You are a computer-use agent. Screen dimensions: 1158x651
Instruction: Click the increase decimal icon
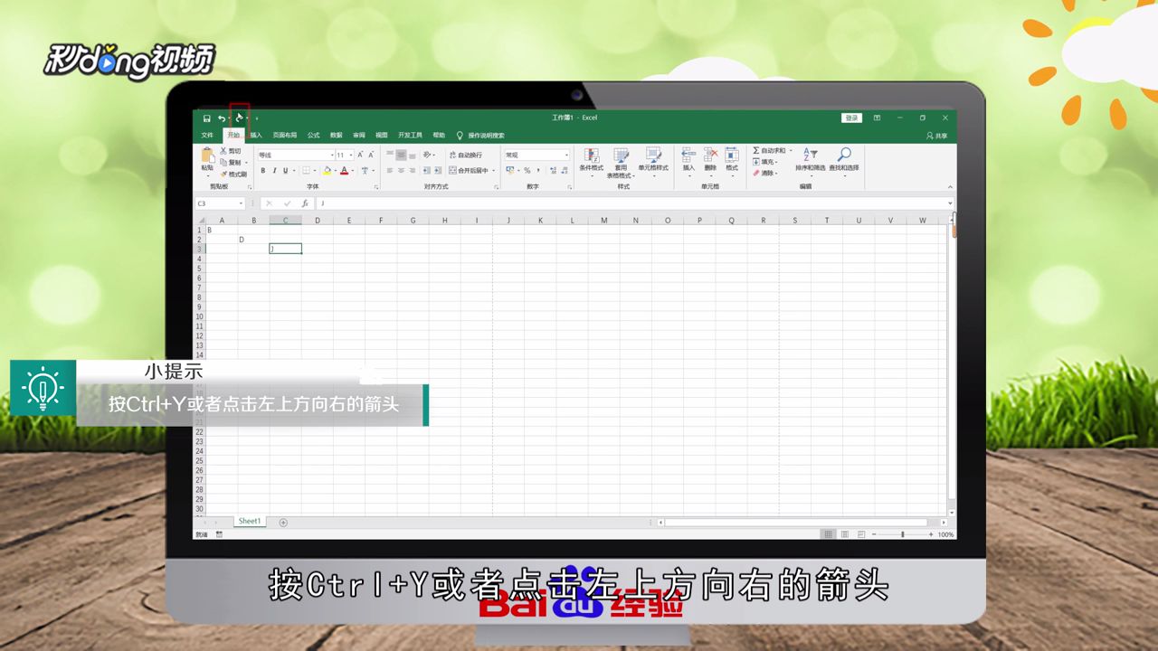554,170
